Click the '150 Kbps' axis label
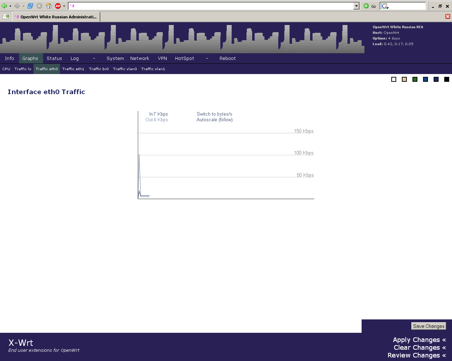This screenshot has height=361, width=452. click(x=304, y=131)
